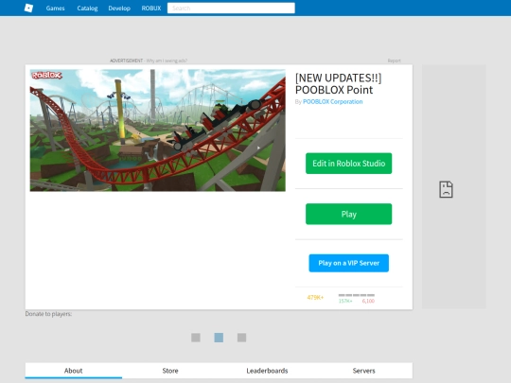Image resolution: width=511 pixels, height=383 pixels.
Task: Switch to the About tab
Action: coord(73,371)
